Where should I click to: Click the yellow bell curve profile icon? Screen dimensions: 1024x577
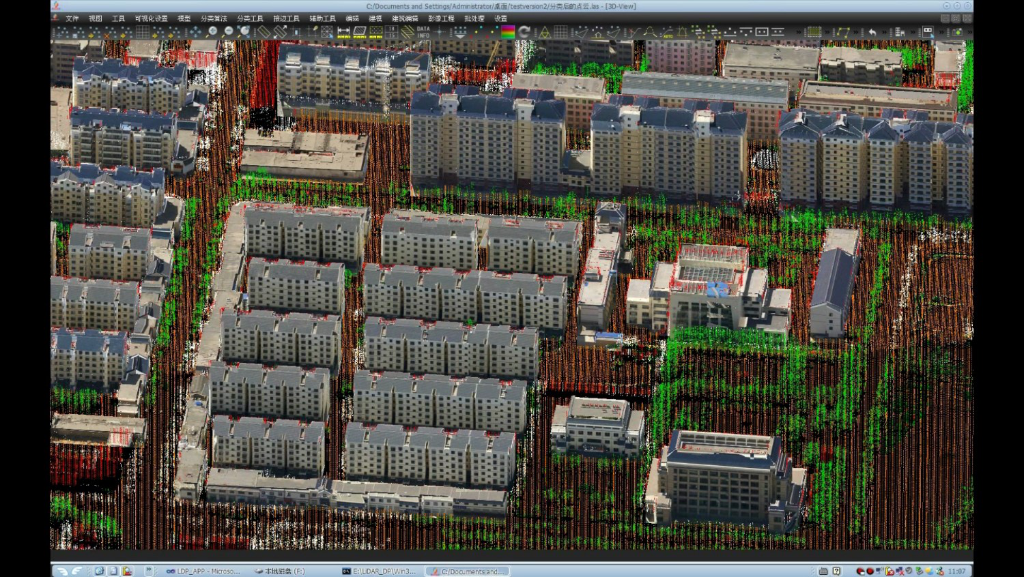click(650, 32)
